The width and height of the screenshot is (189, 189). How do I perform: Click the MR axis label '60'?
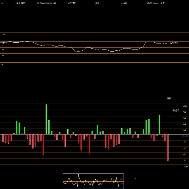(184, 118)
